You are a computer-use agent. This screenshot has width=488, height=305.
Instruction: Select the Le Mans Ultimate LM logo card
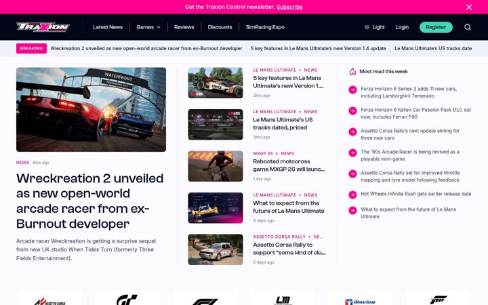click(283, 298)
